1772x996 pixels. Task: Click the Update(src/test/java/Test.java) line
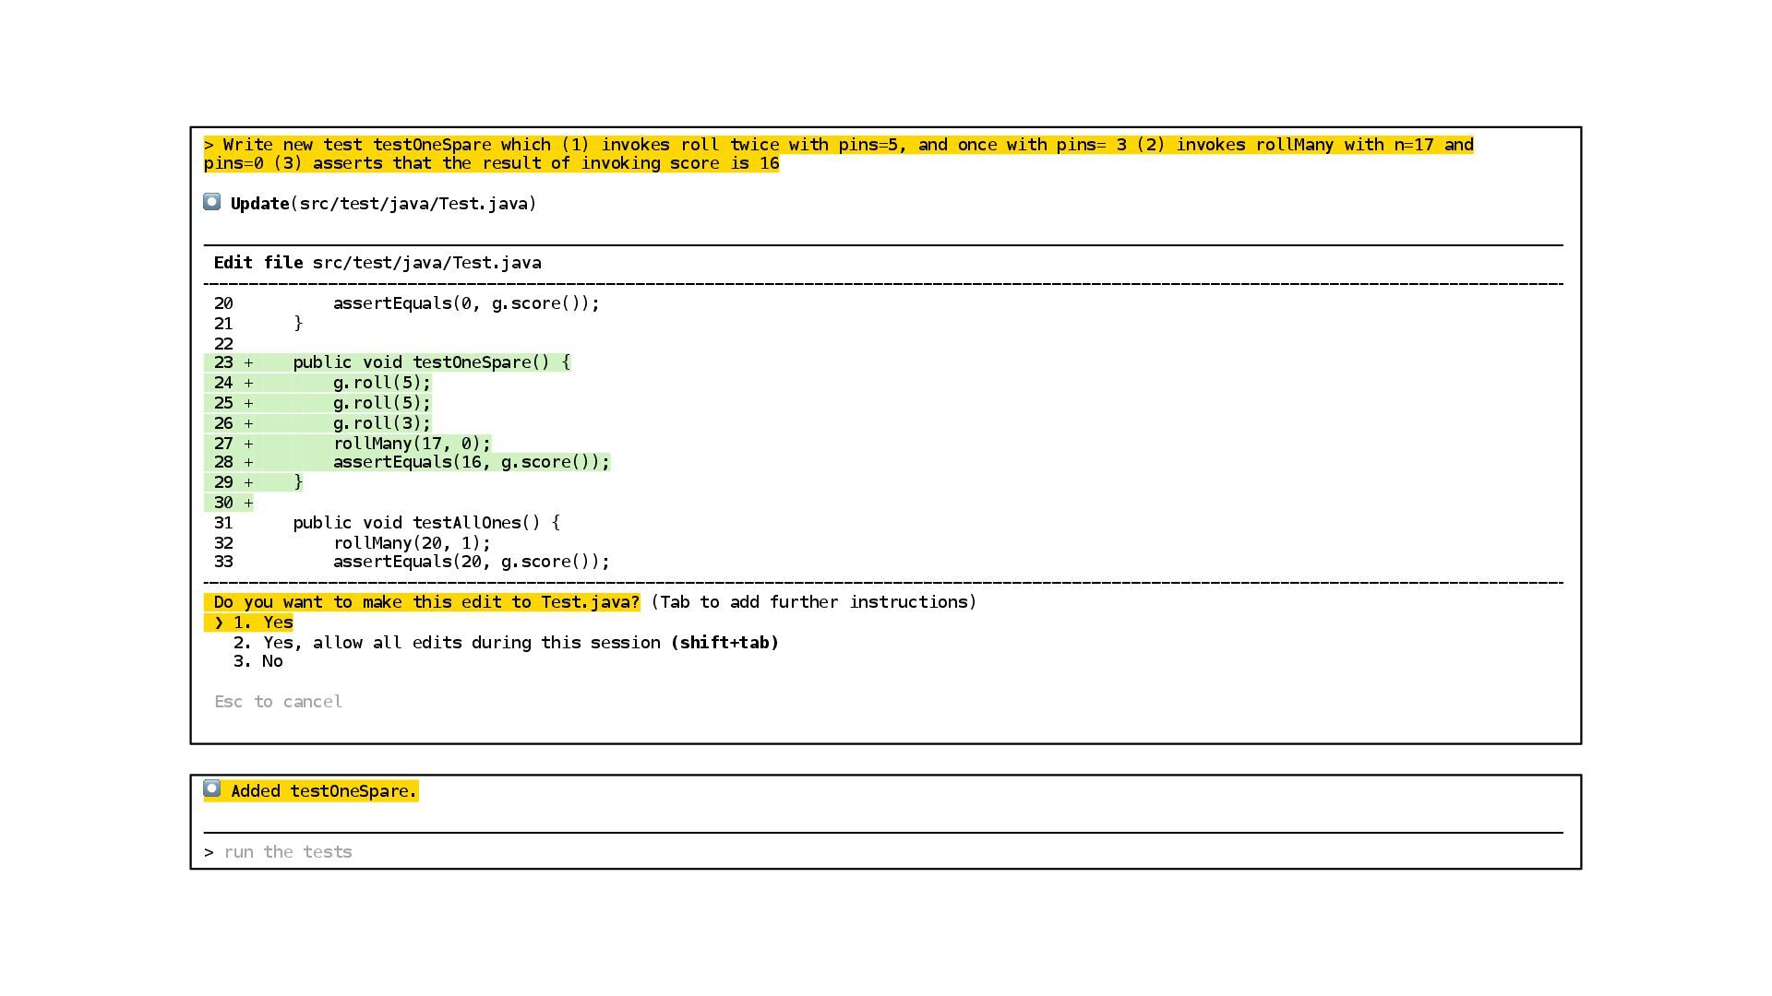pyautogui.click(x=383, y=204)
